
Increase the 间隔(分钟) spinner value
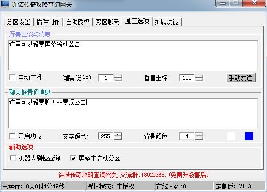[x=118, y=76]
